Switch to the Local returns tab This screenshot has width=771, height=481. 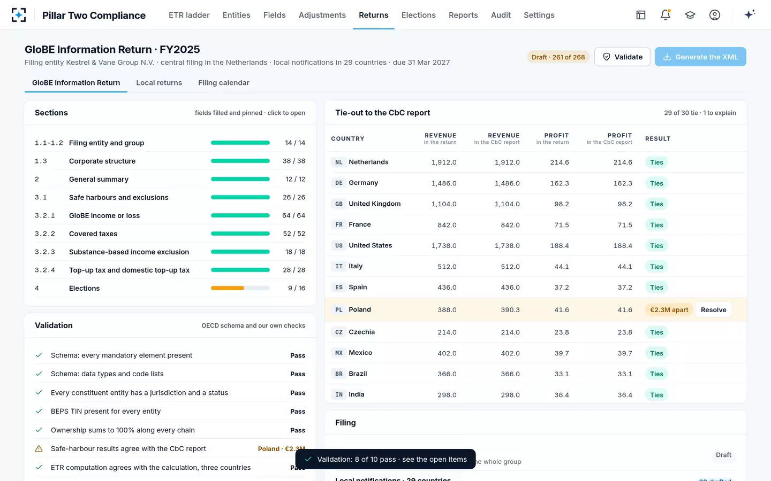[x=159, y=83]
